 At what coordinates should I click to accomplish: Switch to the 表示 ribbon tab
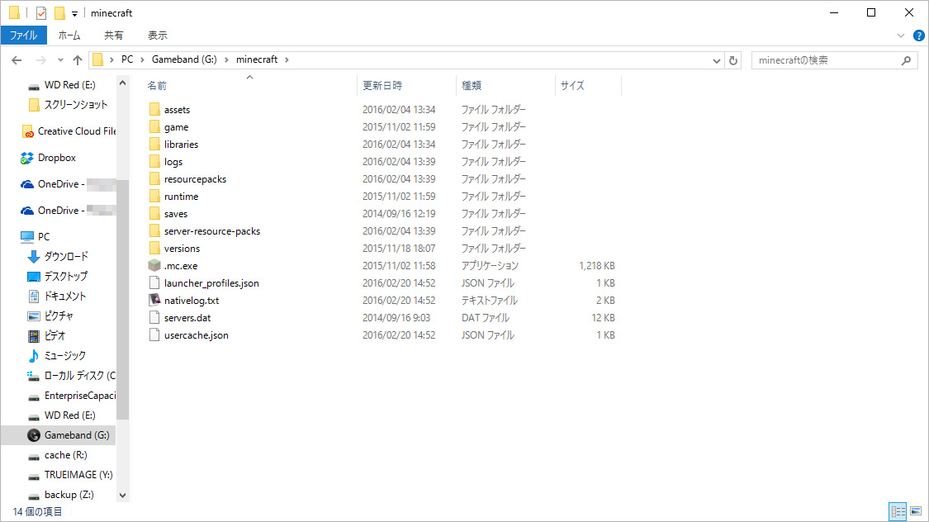point(157,36)
